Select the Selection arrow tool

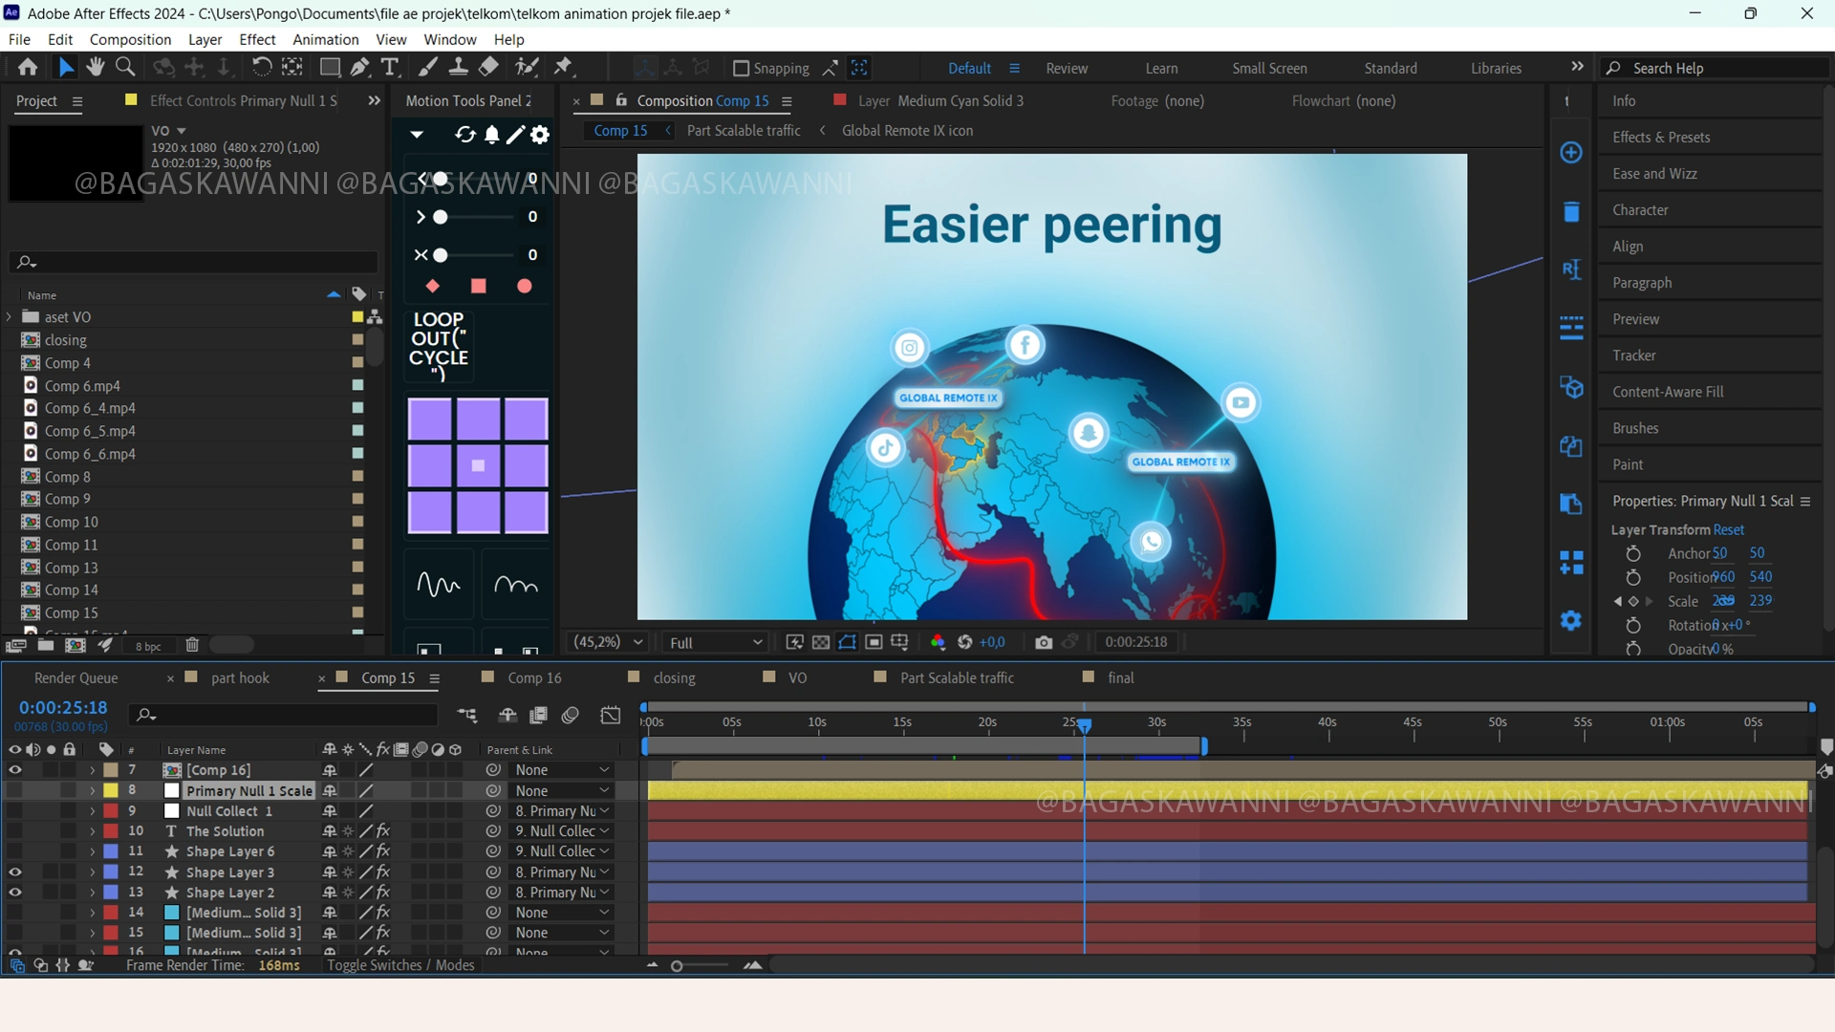click(65, 67)
